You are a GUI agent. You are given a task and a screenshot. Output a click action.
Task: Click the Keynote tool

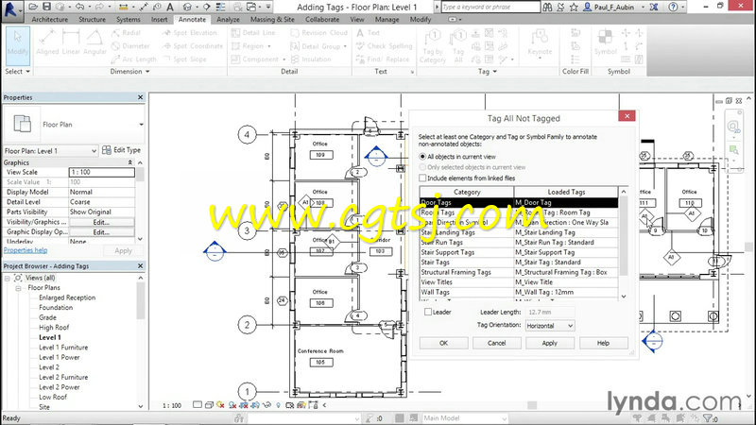pos(540,43)
